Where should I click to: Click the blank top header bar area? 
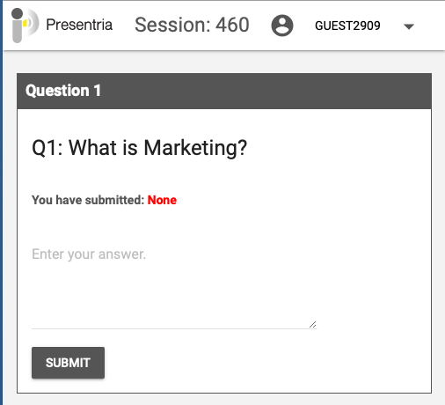(x=431, y=26)
